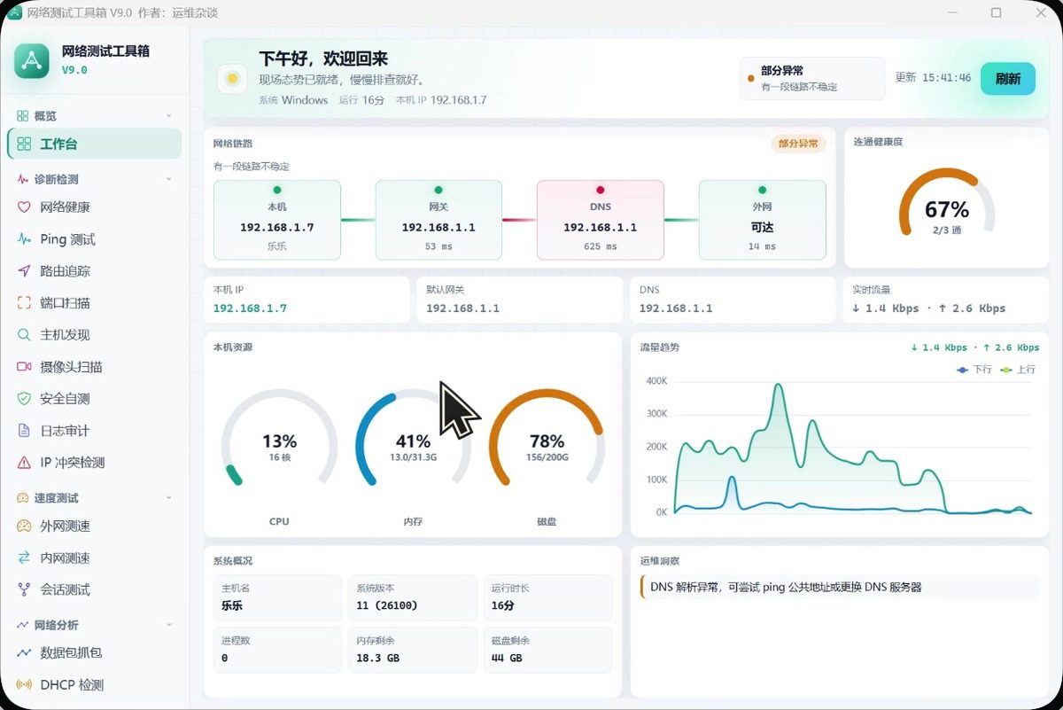This screenshot has width=1063, height=710.
Task: Click the 摄像头扫描 camera icon
Action: [x=24, y=367]
